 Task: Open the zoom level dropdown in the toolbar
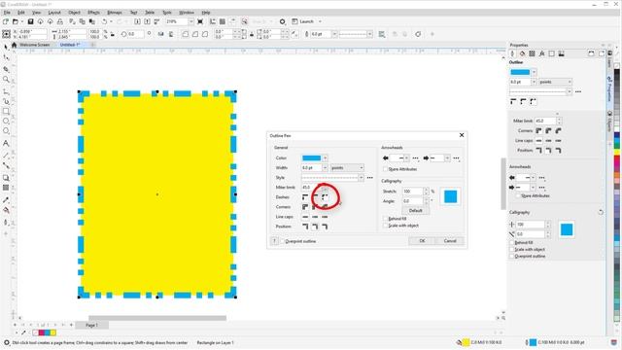click(191, 21)
